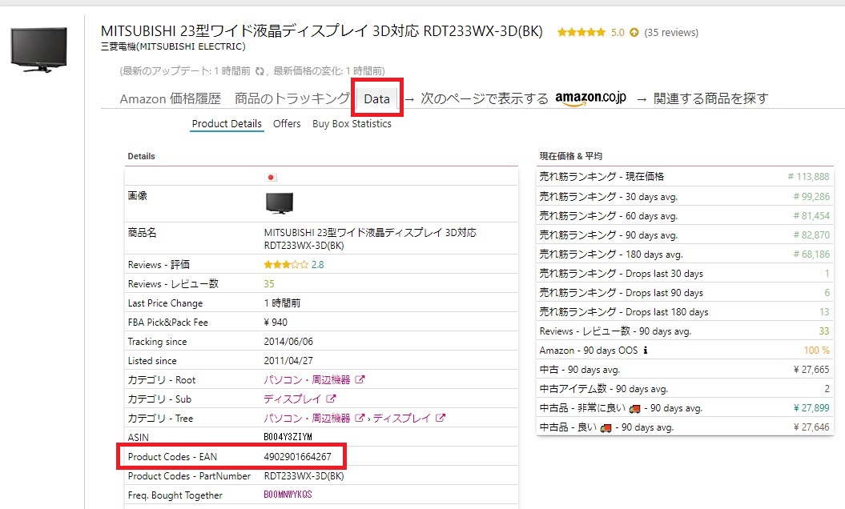Image resolution: width=845 pixels, height=509 pixels.
Task: Click the truck icon in the 中古品 - 非常に良い row
Action: [x=635, y=409]
